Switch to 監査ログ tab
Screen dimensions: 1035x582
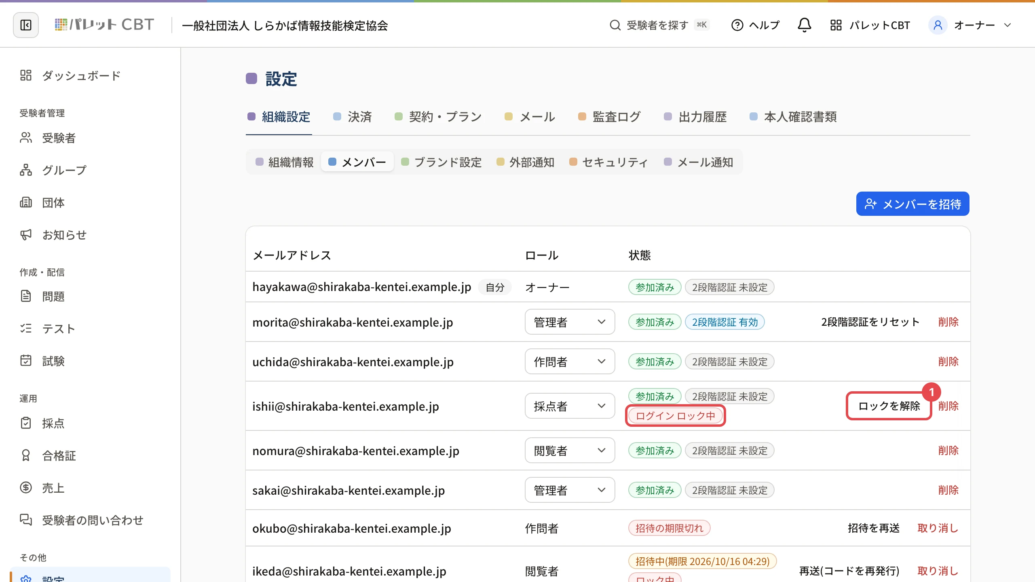click(x=610, y=117)
